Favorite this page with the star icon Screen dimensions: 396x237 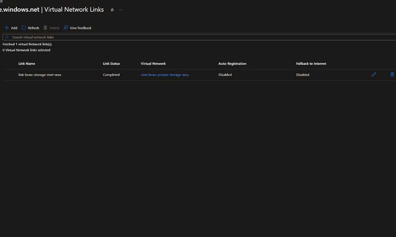(112, 10)
